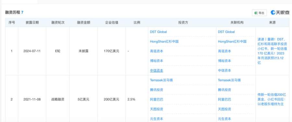Open Temasek淡马锡 investor link
Viewport: 292px width, 122px height.
(161, 80)
